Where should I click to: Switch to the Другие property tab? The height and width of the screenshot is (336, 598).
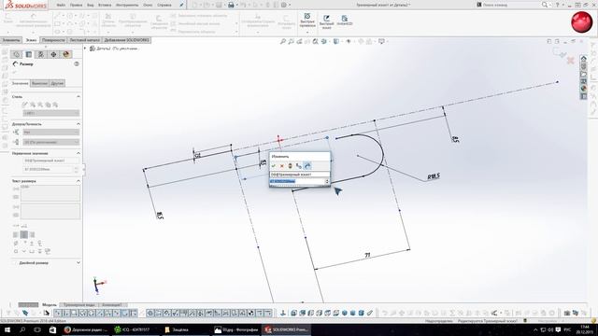pos(57,83)
